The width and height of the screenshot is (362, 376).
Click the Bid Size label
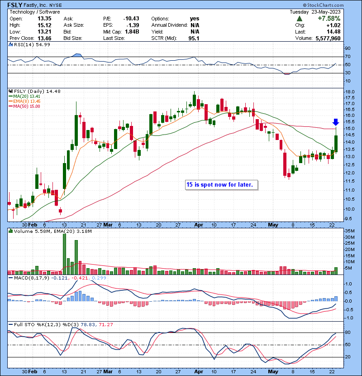point(73,38)
